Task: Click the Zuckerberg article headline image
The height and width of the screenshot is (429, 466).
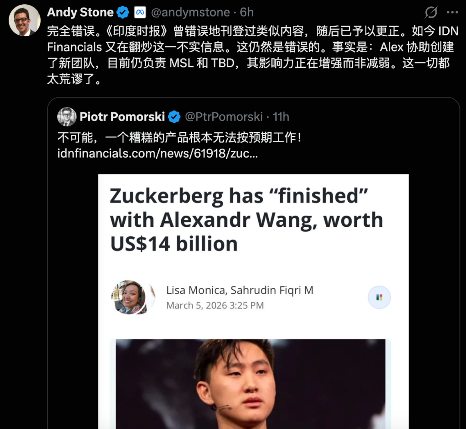Action: point(246,220)
